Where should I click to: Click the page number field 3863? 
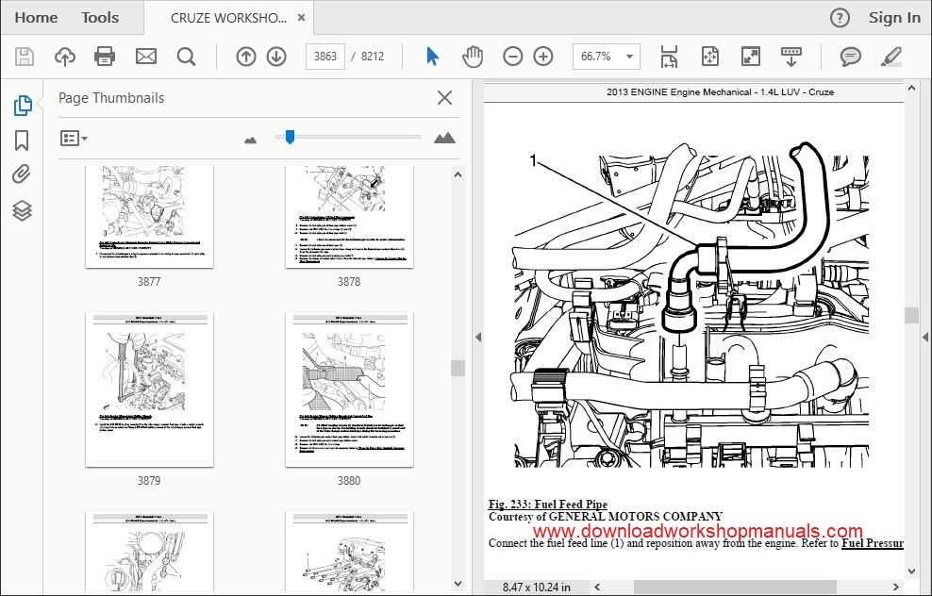pyautogui.click(x=325, y=57)
